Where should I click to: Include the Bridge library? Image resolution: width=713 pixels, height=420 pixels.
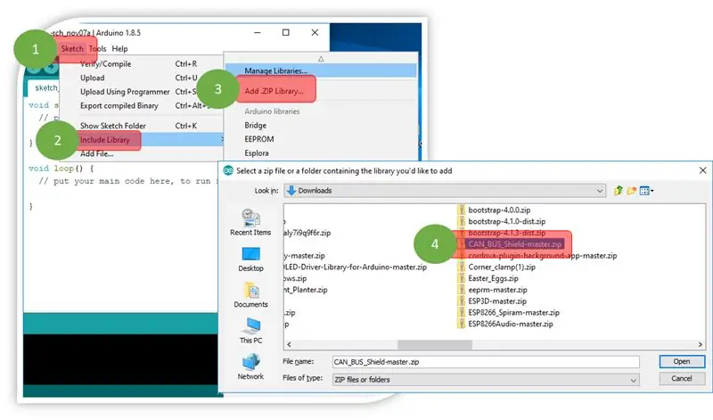coord(256,125)
